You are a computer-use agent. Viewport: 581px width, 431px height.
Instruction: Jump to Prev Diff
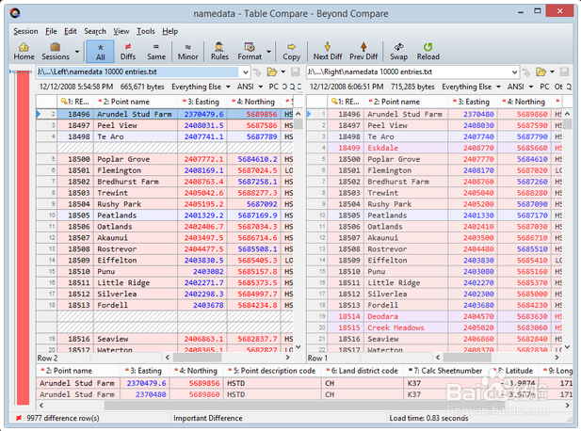363,52
